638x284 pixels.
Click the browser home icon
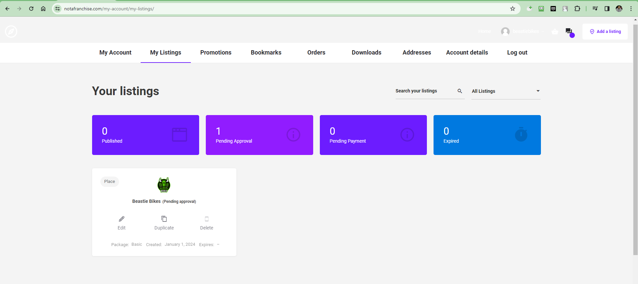[x=43, y=9]
